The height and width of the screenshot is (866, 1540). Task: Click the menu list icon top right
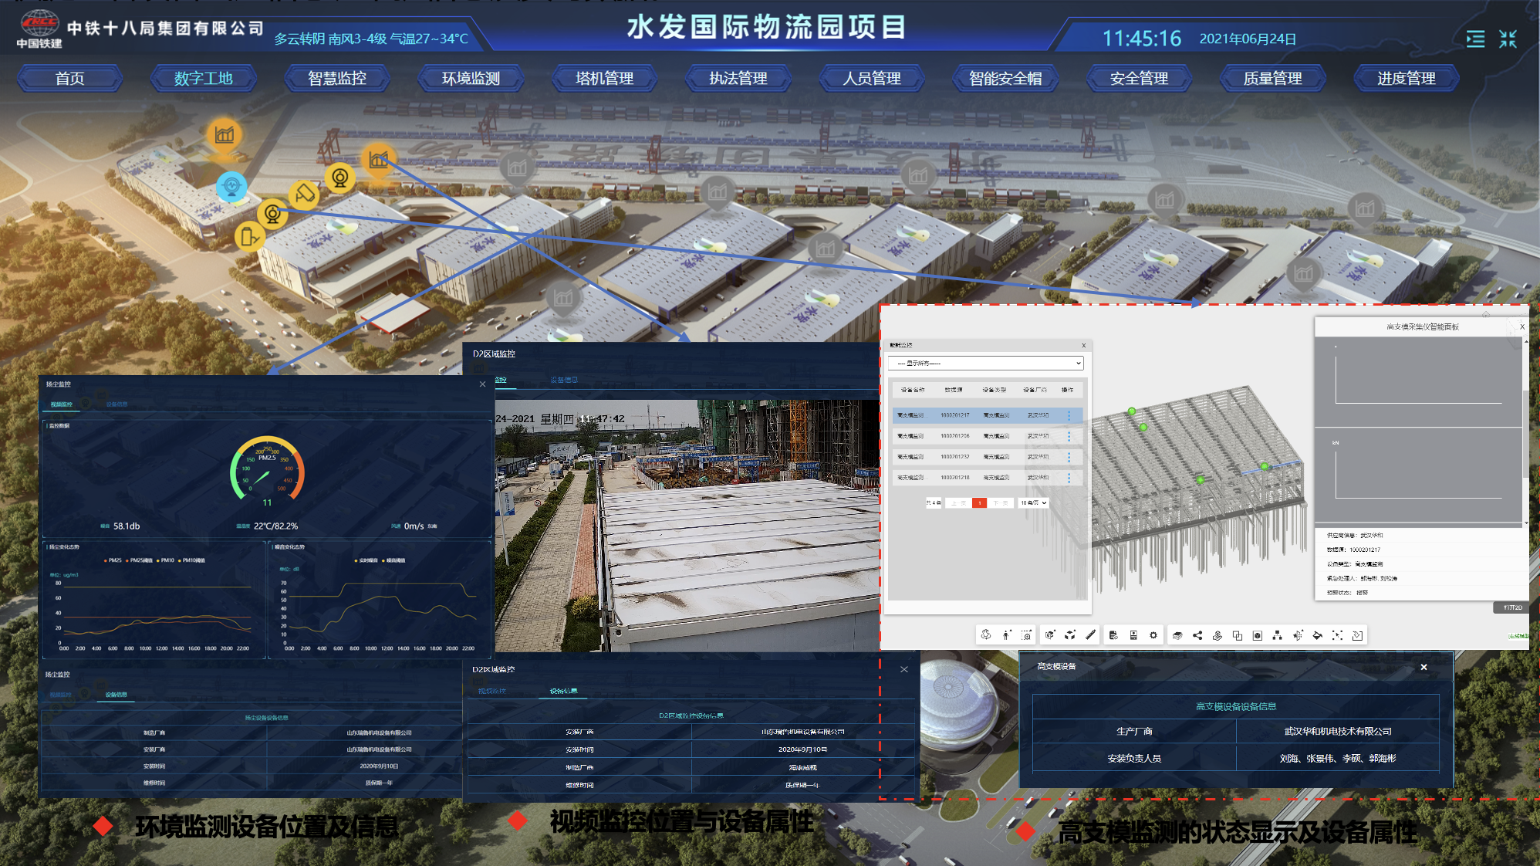click(x=1475, y=39)
